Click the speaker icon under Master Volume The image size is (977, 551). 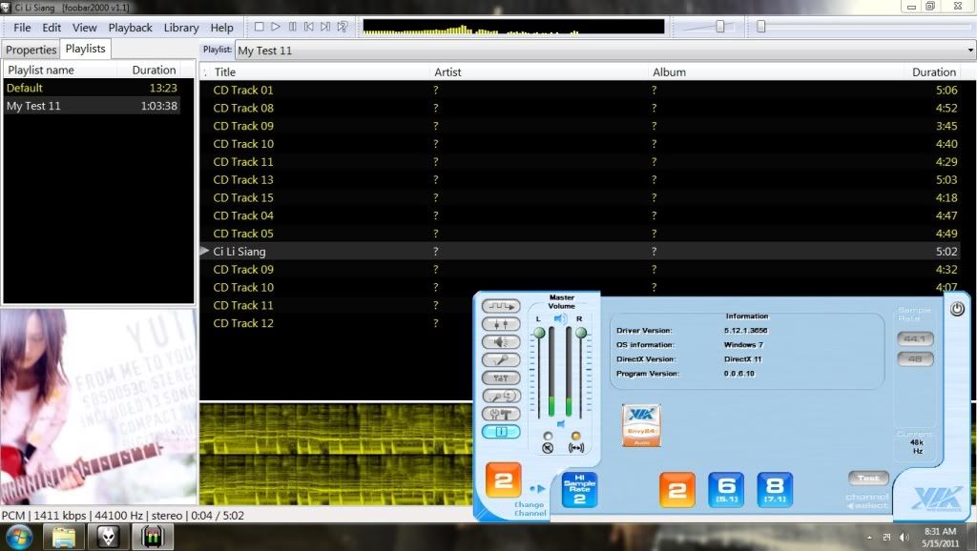click(x=560, y=318)
